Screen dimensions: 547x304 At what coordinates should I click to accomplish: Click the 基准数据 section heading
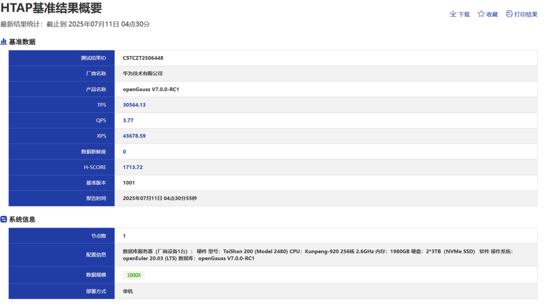(x=22, y=42)
